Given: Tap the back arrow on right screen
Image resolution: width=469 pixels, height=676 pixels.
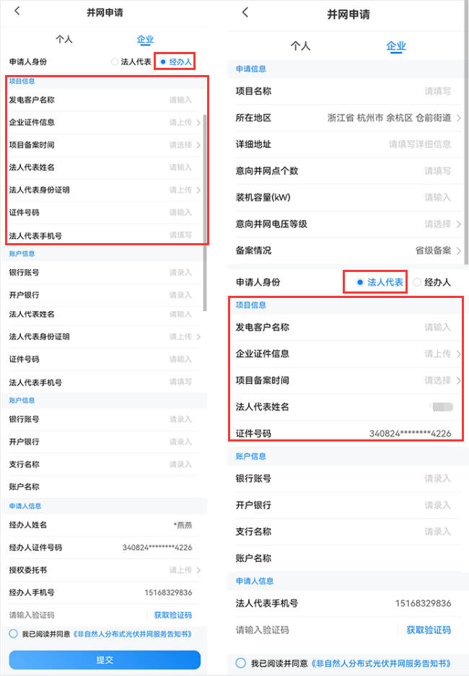Looking at the screenshot, I should click(245, 12).
